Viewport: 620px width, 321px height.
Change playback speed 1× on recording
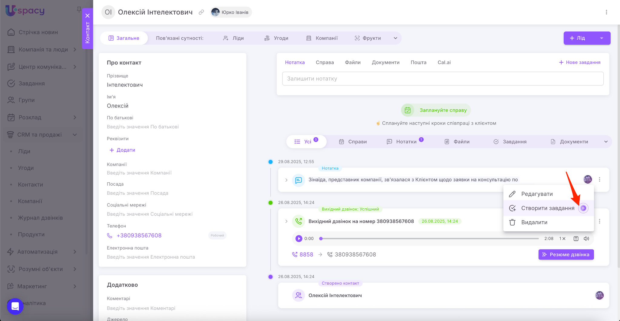(x=562, y=239)
